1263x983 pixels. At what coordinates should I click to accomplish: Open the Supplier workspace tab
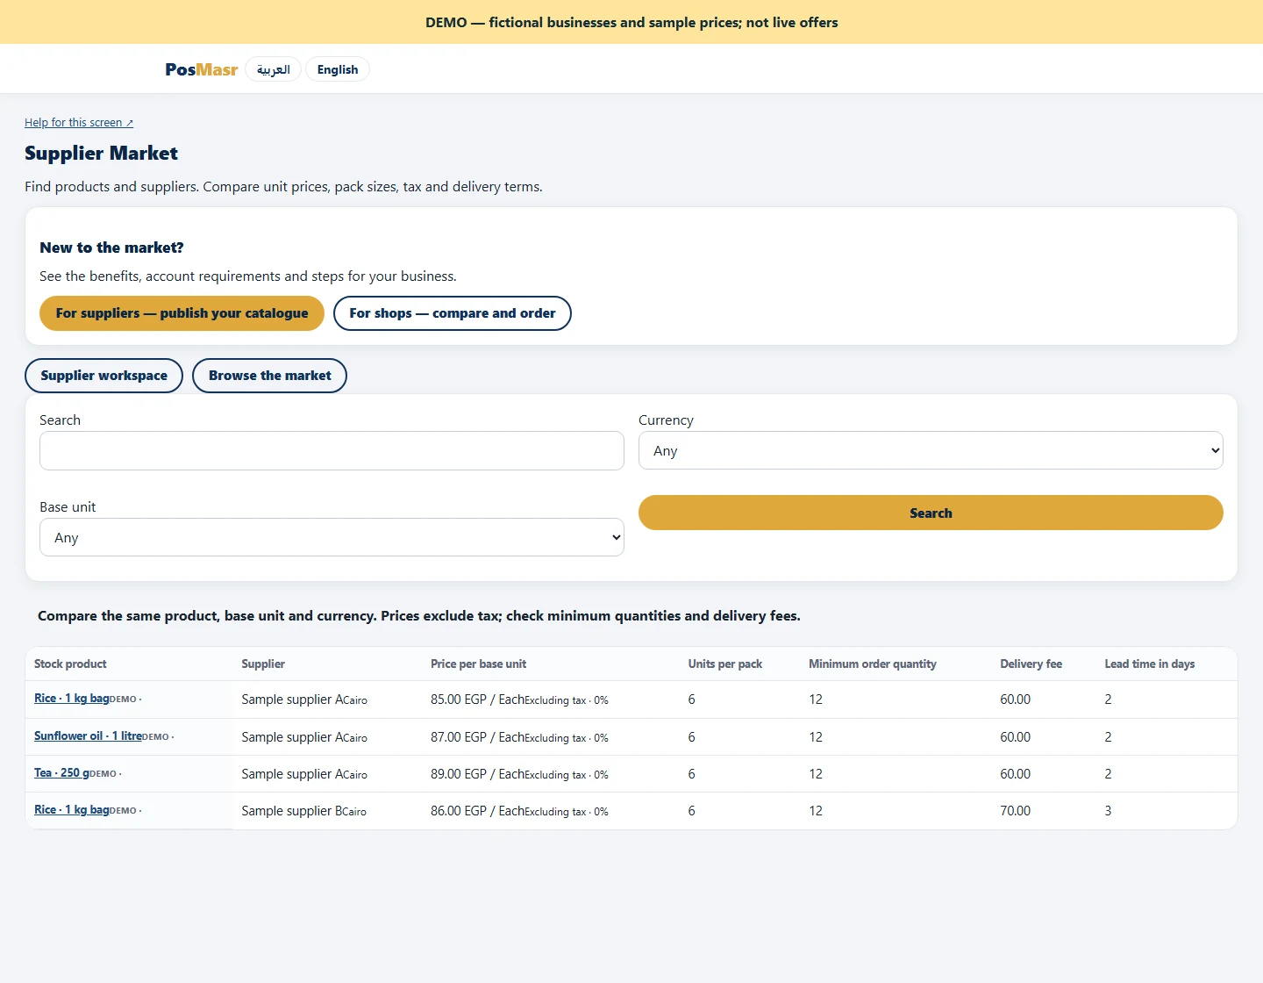click(103, 376)
